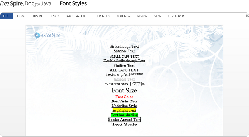Viewport: 249px width, 137px height.
Task: Click the green 'Text has shading' line
Action: point(124,115)
